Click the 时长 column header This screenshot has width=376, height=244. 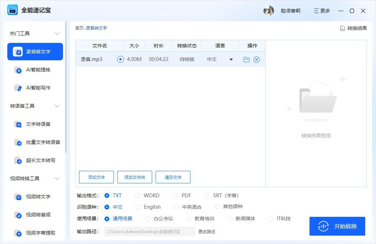coord(158,46)
